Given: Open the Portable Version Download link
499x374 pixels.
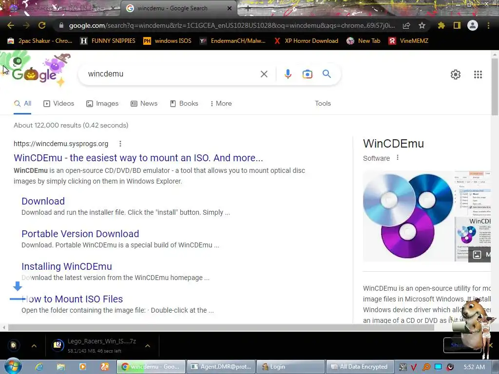Looking at the screenshot, I should point(80,234).
